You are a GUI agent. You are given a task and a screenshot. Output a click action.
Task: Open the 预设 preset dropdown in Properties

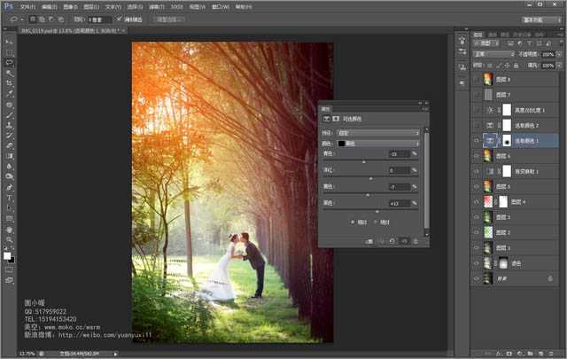coord(378,133)
